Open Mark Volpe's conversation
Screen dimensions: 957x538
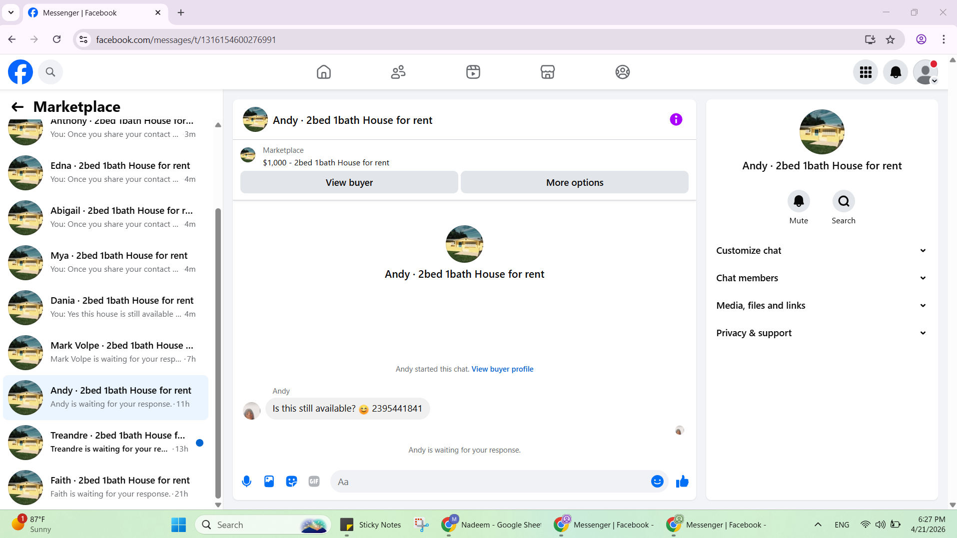coord(105,353)
